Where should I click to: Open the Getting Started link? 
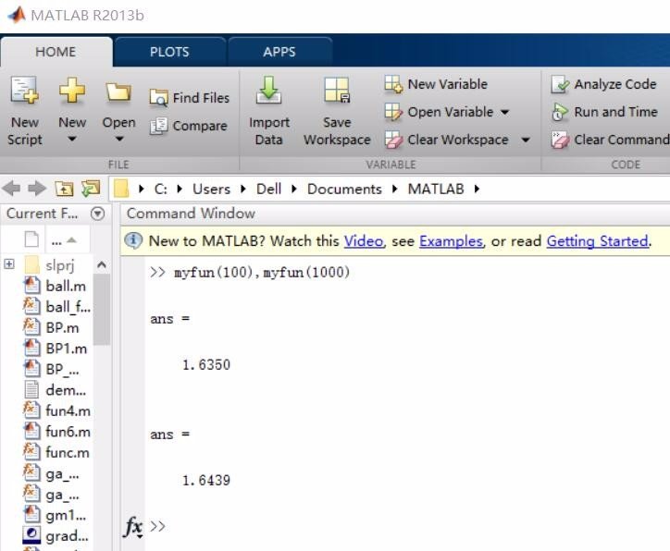click(597, 241)
